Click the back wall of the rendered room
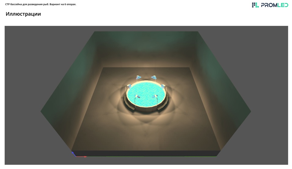This screenshot has width=292, height=169. 146,49
